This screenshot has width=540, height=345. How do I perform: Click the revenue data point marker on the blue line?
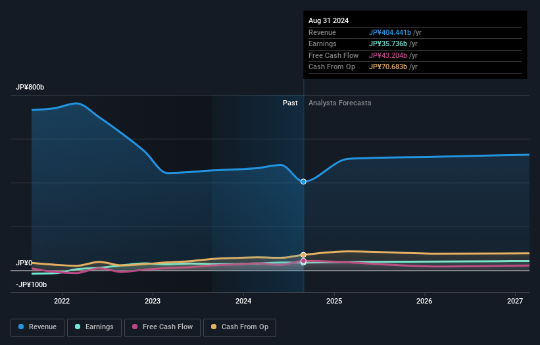click(x=303, y=182)
